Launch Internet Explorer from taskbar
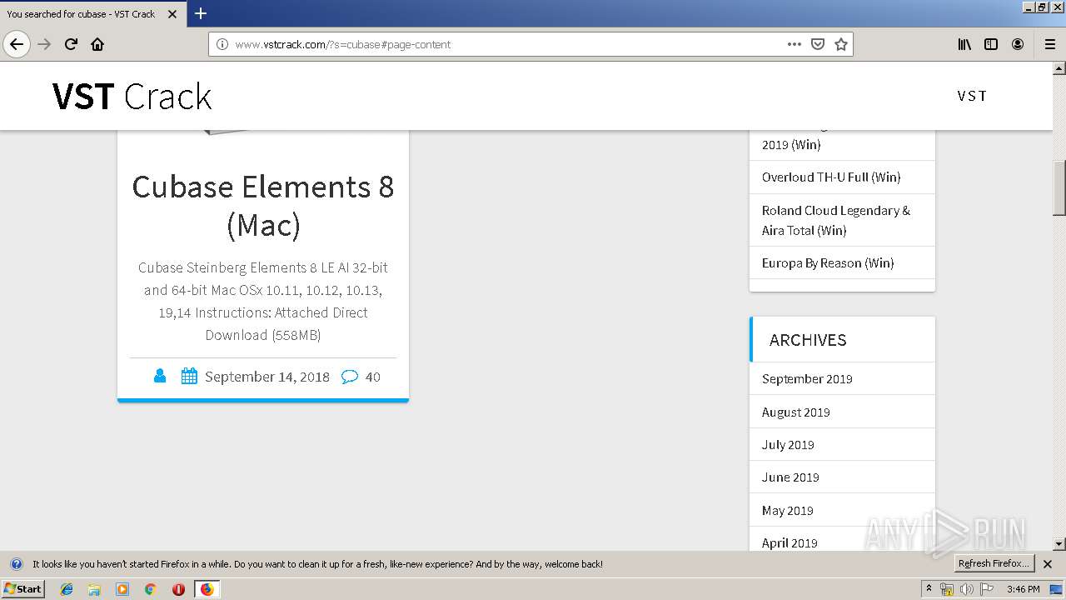Image resolution: width=1066 pixels, height=600 pixels. (67, 589)
